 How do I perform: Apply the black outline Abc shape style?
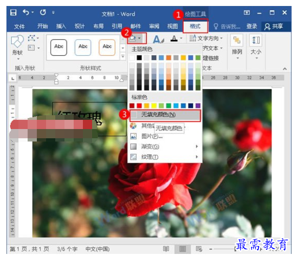coord(58,47)
